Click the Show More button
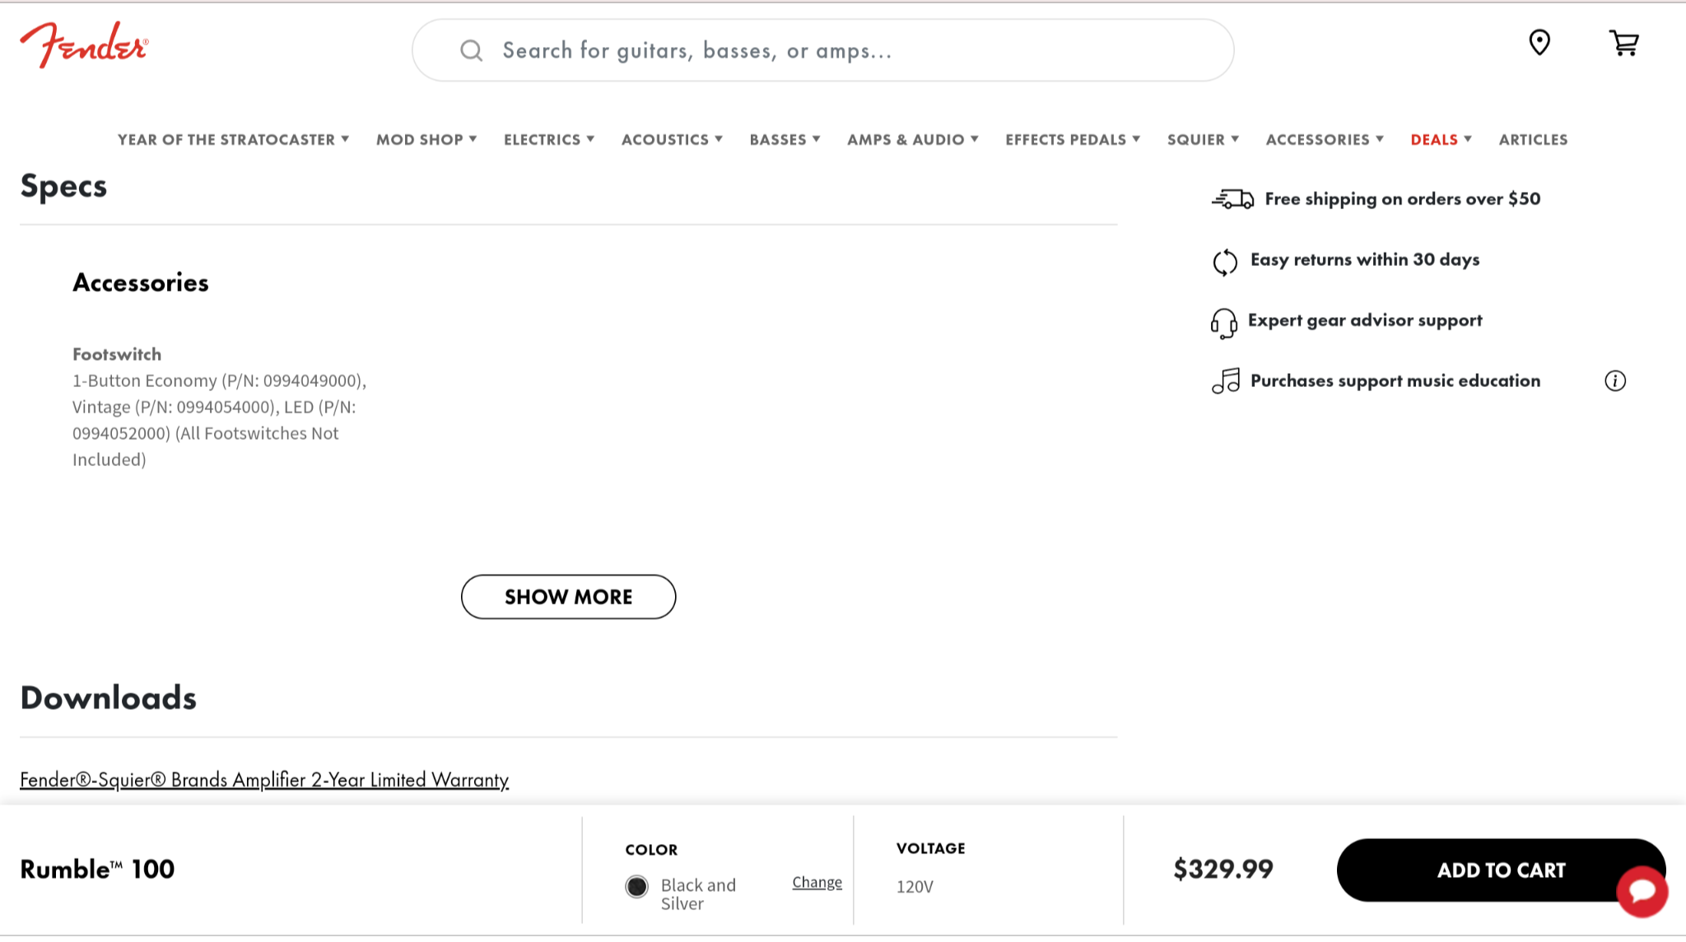Image resolution: width=1686 pixels, height=942 pixels. pyautogui.click(x=568, y=597)
